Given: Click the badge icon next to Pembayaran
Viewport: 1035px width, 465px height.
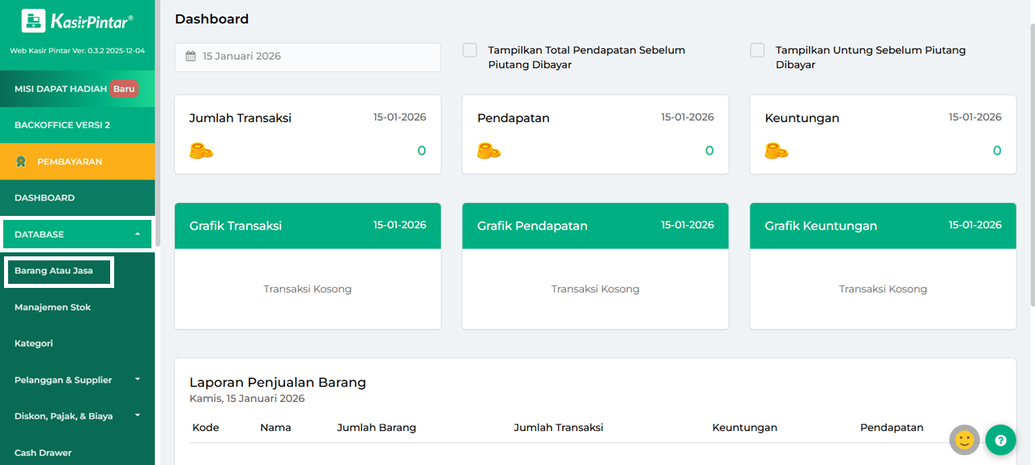Looking at the screenshot, I should point(21,162).
